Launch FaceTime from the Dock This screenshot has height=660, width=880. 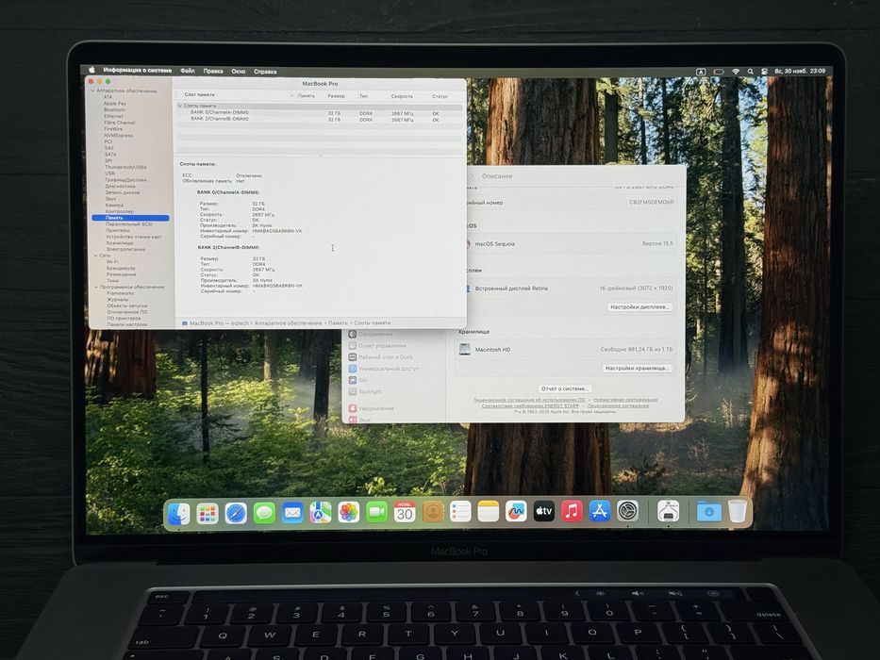[x=376, y=512]
